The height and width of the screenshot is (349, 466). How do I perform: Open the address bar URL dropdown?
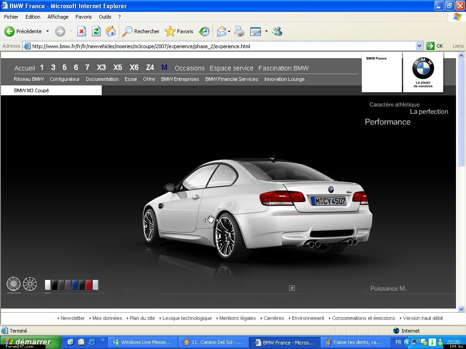(x=419, y=46)
